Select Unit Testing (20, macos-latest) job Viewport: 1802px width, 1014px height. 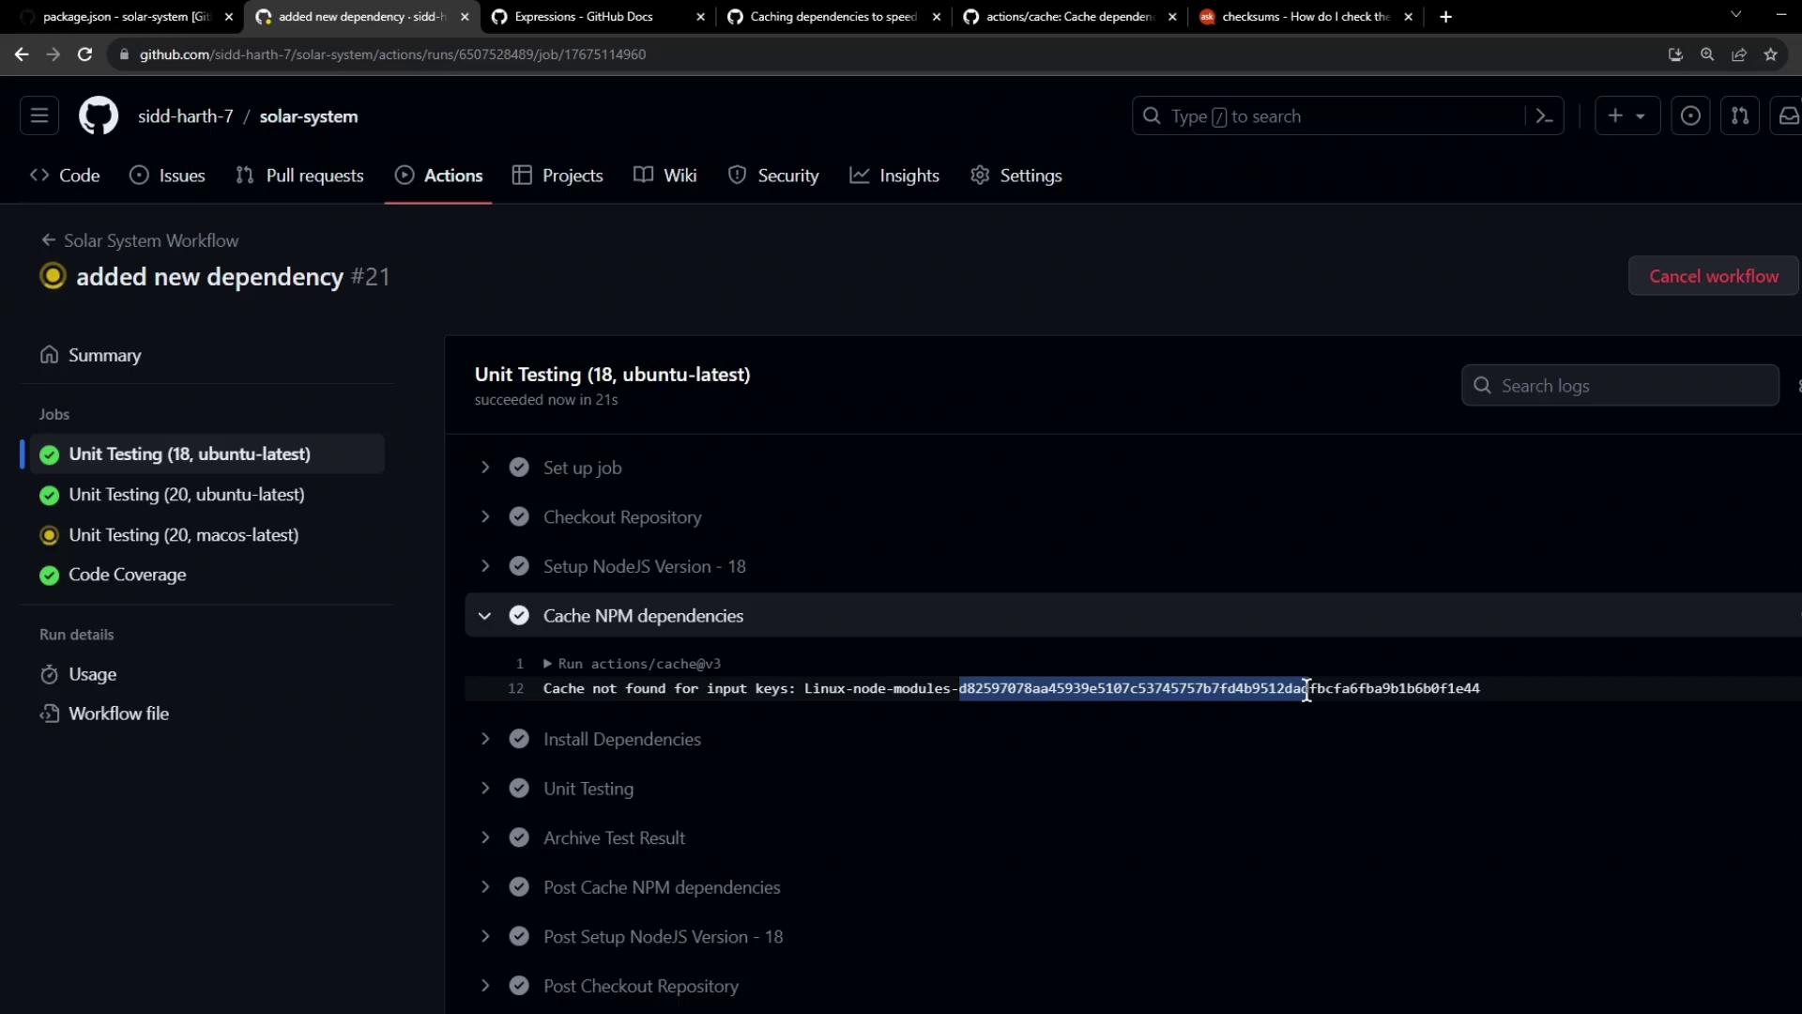click(183, 535)
